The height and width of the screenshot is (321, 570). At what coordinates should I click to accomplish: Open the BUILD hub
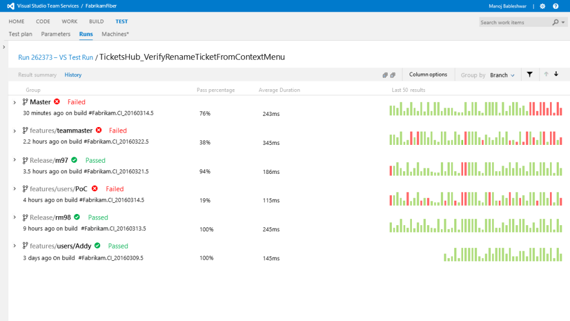point(96,22)
